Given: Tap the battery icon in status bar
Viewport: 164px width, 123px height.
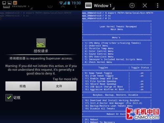Looking at the screenshot, I should (x=69, y=3).
